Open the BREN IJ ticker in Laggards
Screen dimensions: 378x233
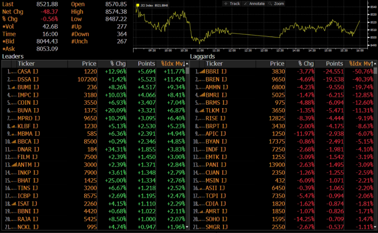(x=216, y=79)
